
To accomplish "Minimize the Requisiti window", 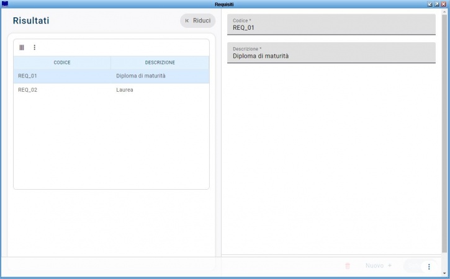I will 430,4.
